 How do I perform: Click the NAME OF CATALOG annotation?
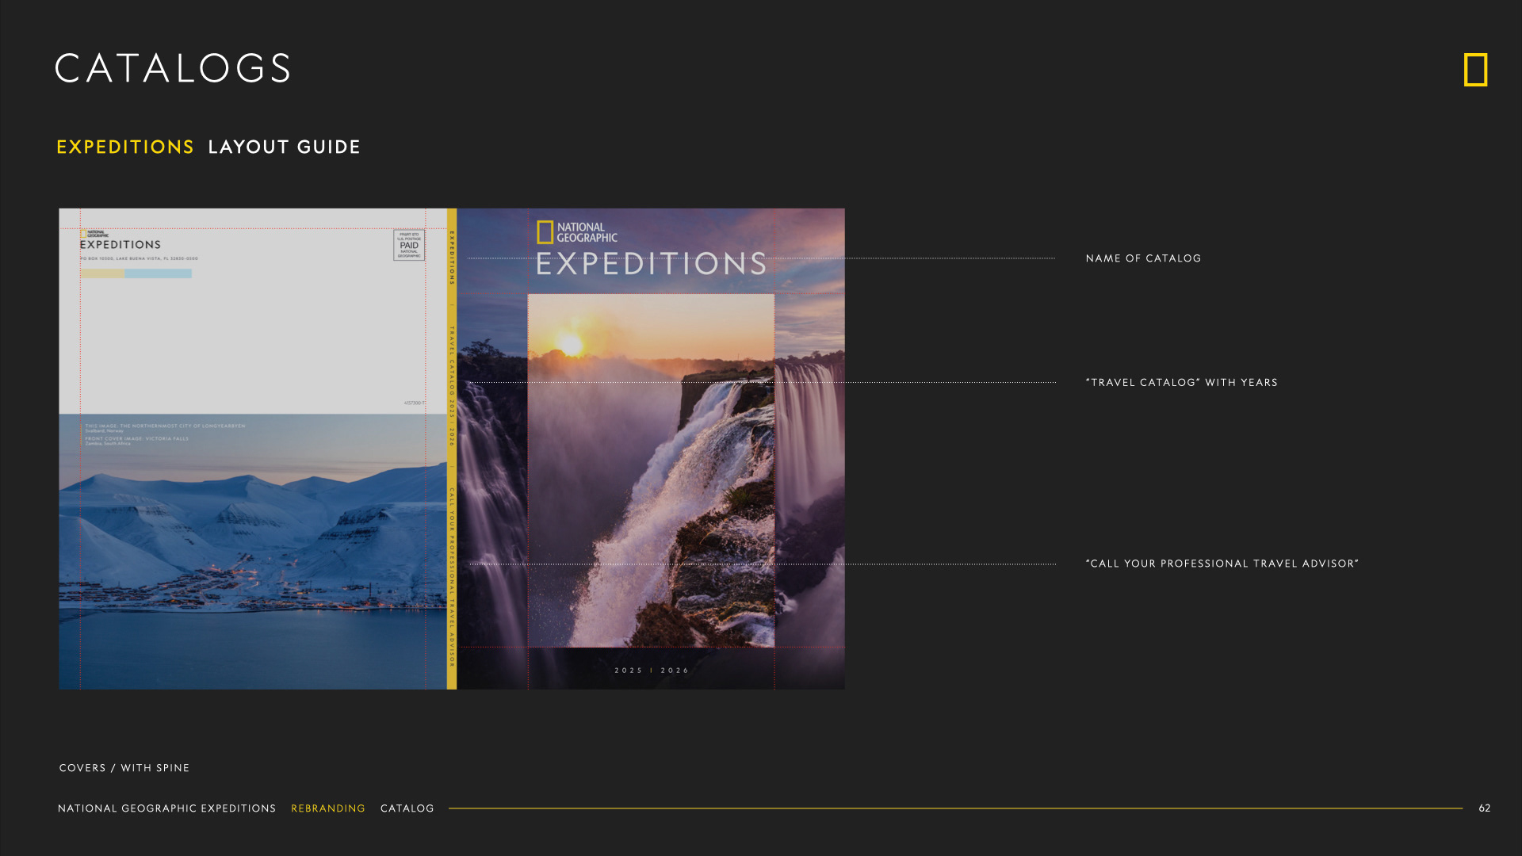[1143, 258]
